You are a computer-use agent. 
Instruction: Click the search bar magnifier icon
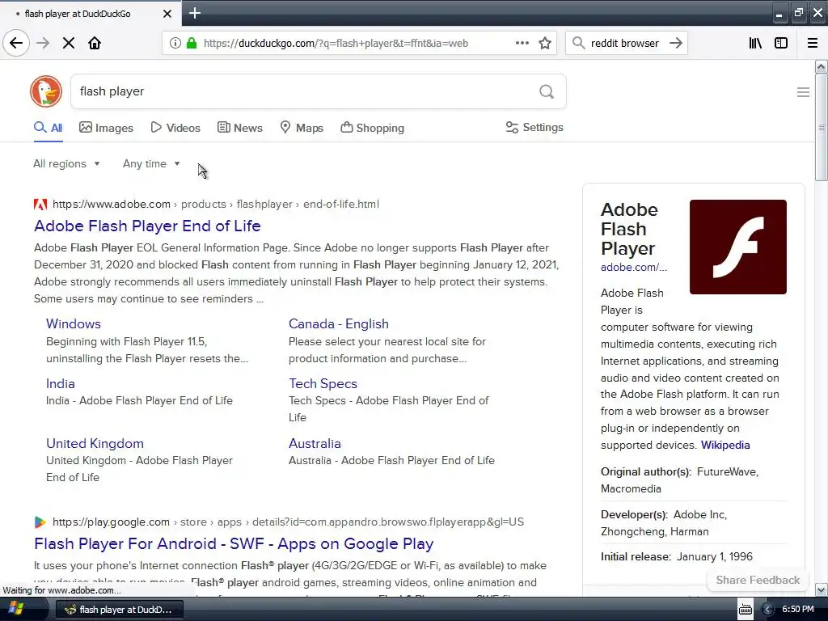point(579,44)
